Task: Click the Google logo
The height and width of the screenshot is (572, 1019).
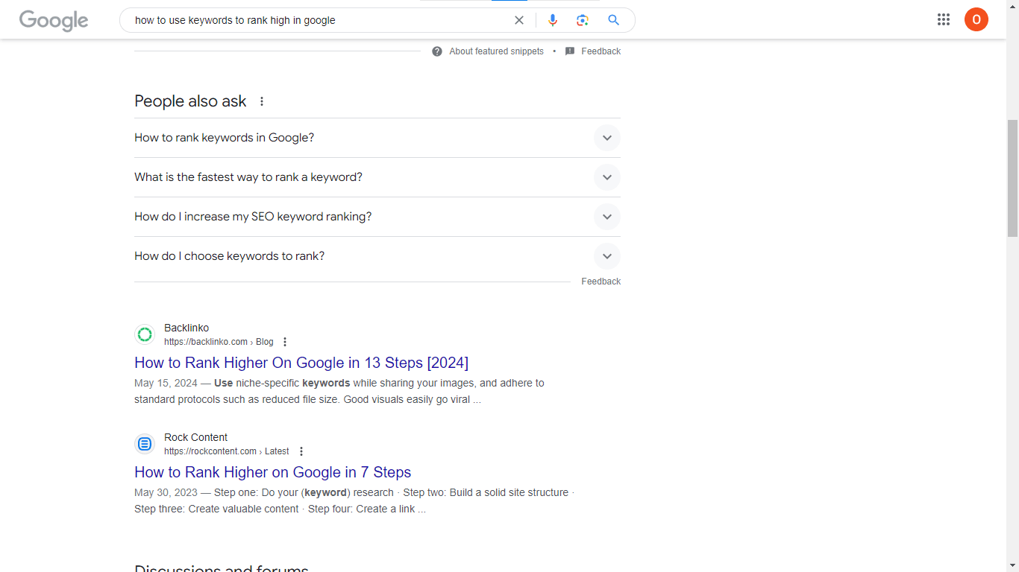Action: coord(54,20)
